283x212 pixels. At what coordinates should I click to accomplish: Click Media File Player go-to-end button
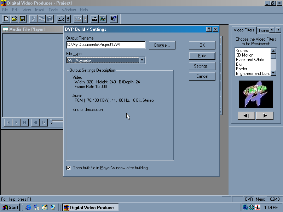24,123
